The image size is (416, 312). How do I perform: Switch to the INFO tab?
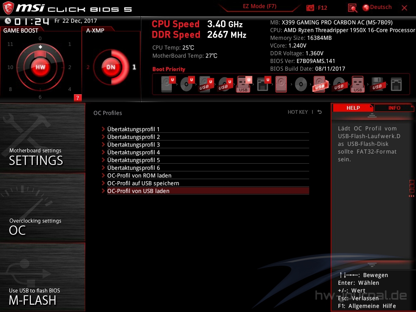pos(394,108)
